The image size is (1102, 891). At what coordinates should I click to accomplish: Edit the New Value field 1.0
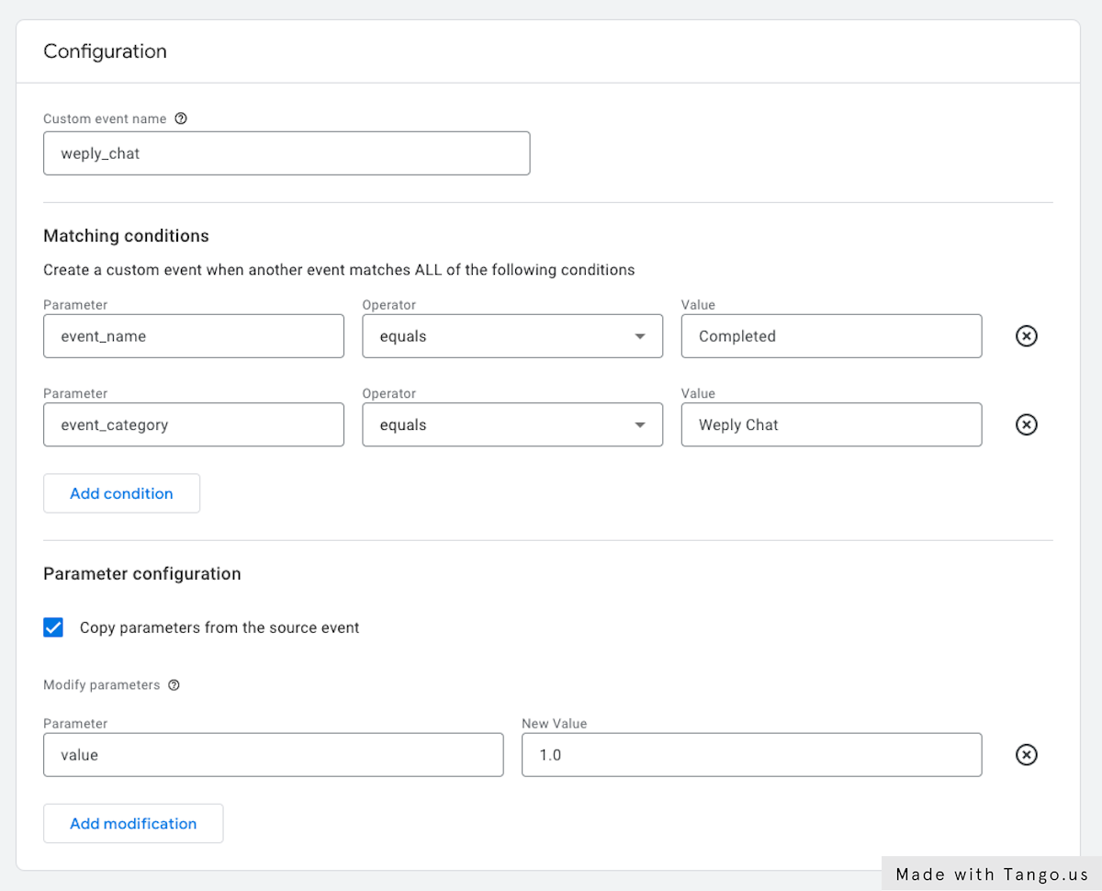point(751,755)
